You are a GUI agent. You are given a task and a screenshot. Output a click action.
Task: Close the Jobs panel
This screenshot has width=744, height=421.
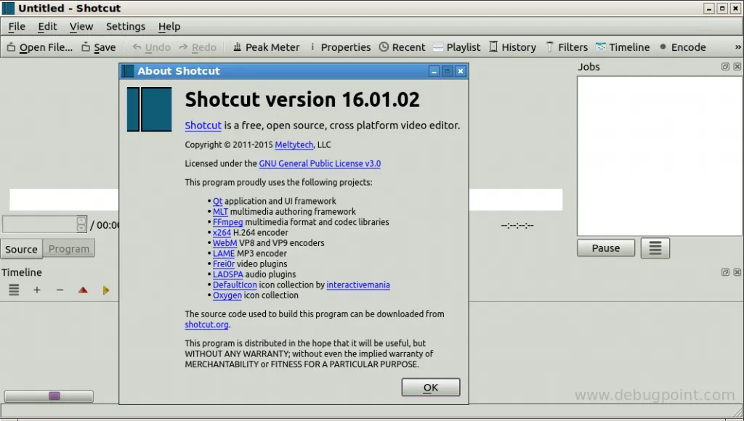click(x=737, y=66)
